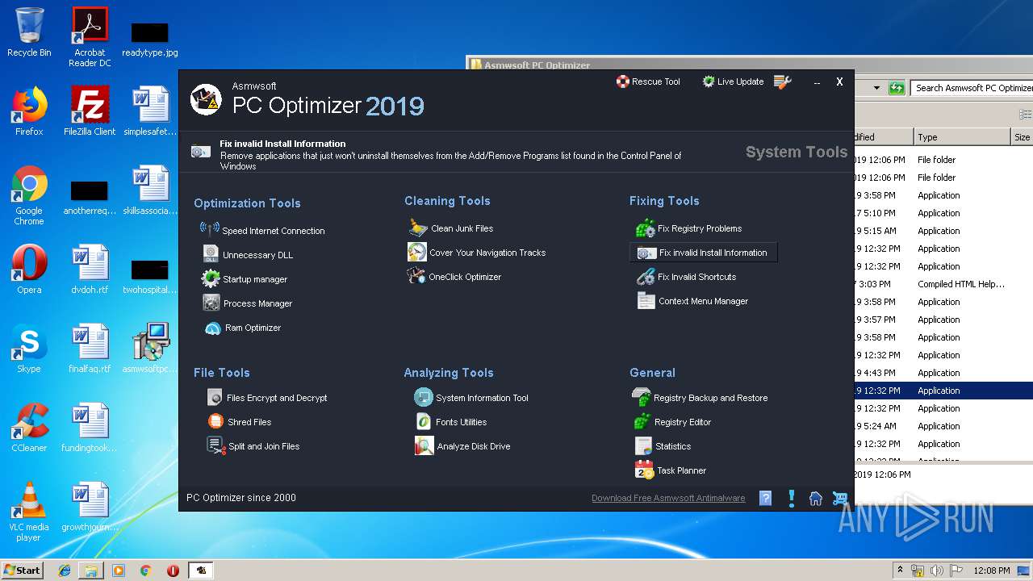
Task: Launch Context Menu Manager
Action: pyautogui.click(x=692, y=301)
